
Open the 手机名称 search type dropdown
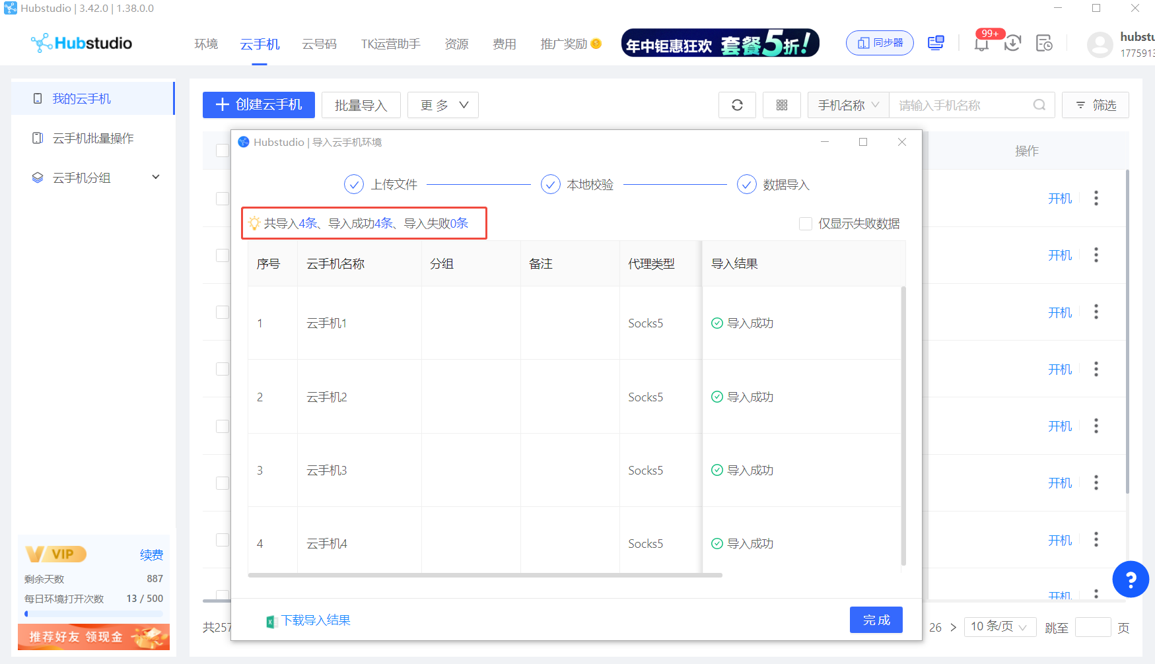coord(849,105)
